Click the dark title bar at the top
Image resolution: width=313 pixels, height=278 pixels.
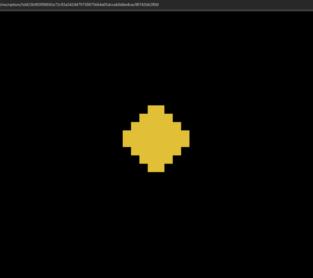[x=227, y=5]
